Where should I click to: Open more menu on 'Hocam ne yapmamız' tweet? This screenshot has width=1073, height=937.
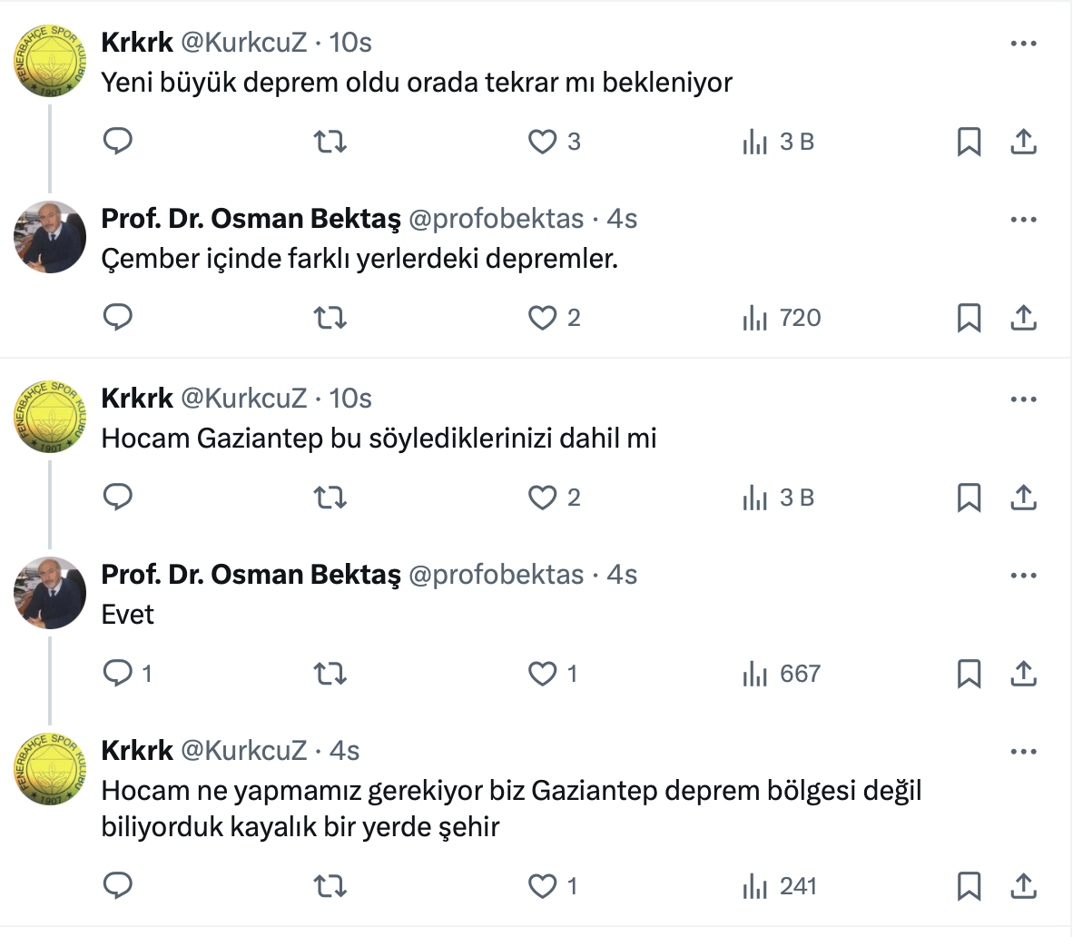point(1023,752)
